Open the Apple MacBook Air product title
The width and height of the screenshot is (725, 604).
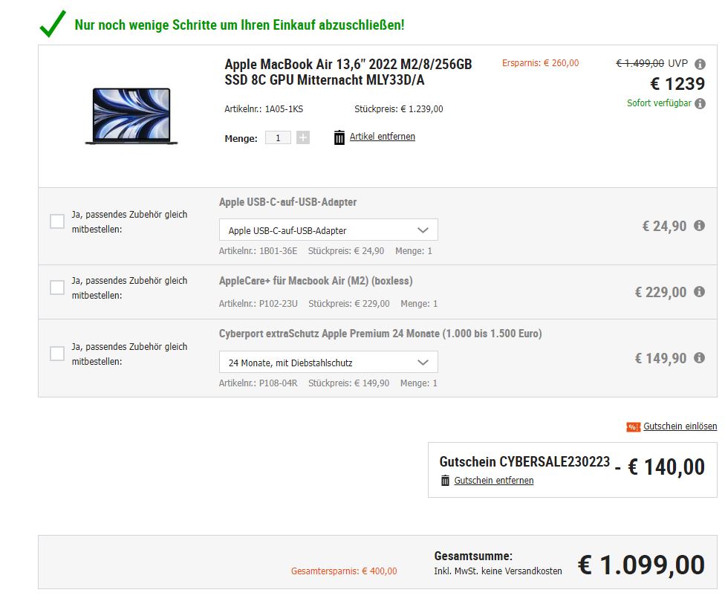click(348, 72)
